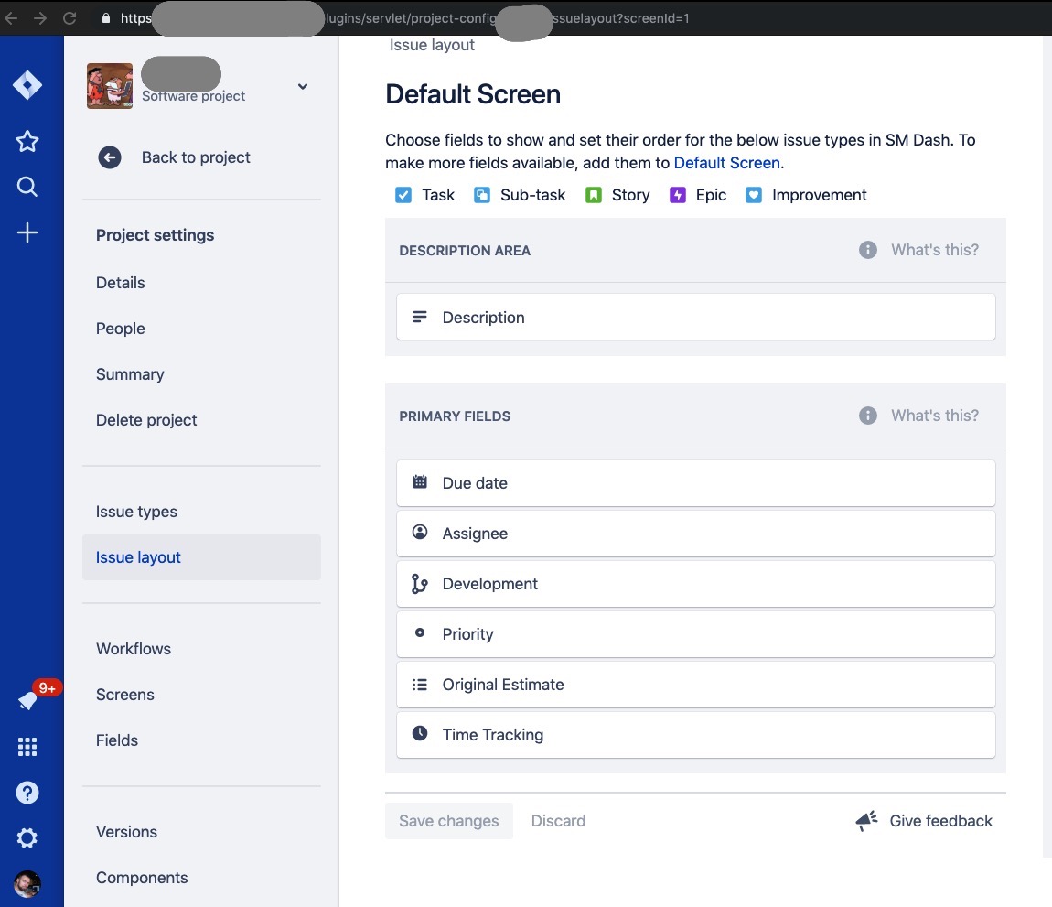This screenshot has width=1052, height=907.
Task: Click the Sub-task issue type icon
Action: point(482,195)
